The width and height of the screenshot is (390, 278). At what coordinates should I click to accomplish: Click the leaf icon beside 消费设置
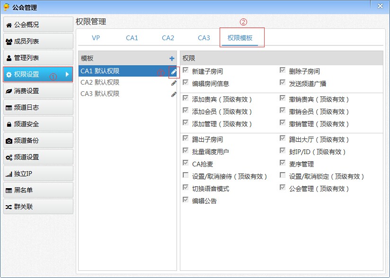(9, 91)
